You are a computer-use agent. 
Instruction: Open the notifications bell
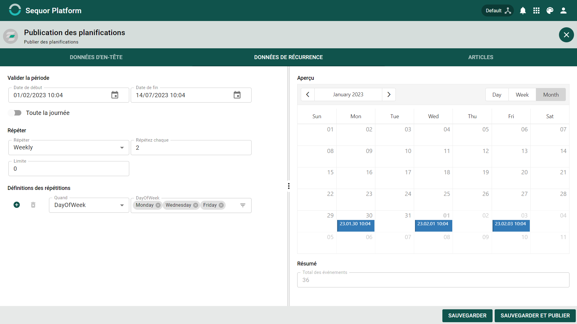[523, 10]
